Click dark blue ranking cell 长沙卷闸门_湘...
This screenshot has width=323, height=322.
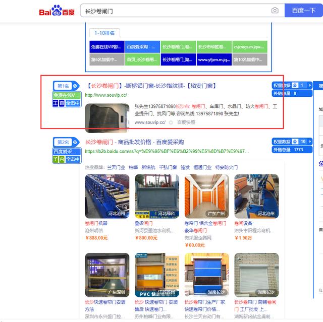tap(178, 59)
